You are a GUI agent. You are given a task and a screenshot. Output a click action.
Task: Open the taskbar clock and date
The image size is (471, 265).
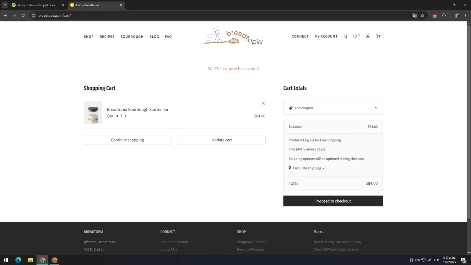click(449, 260)
